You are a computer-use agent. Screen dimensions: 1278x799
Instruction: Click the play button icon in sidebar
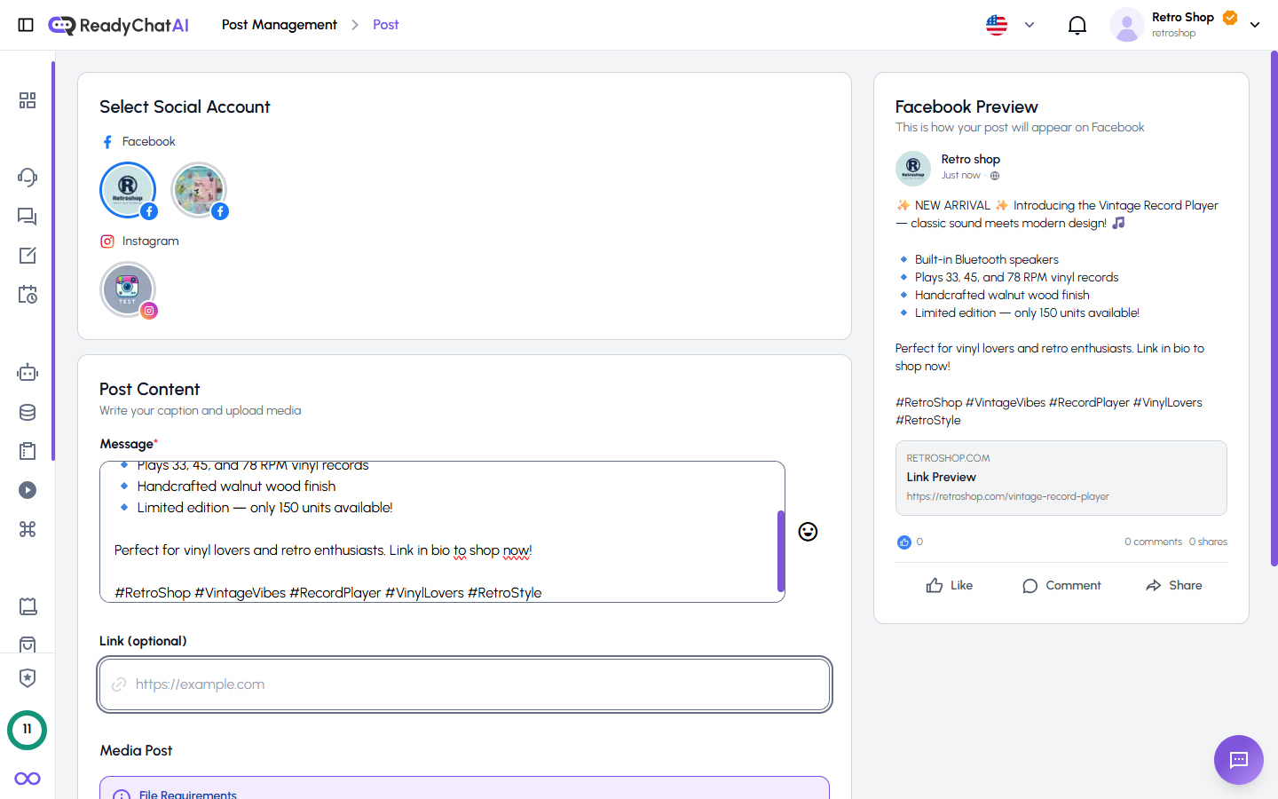coord(28,490)
